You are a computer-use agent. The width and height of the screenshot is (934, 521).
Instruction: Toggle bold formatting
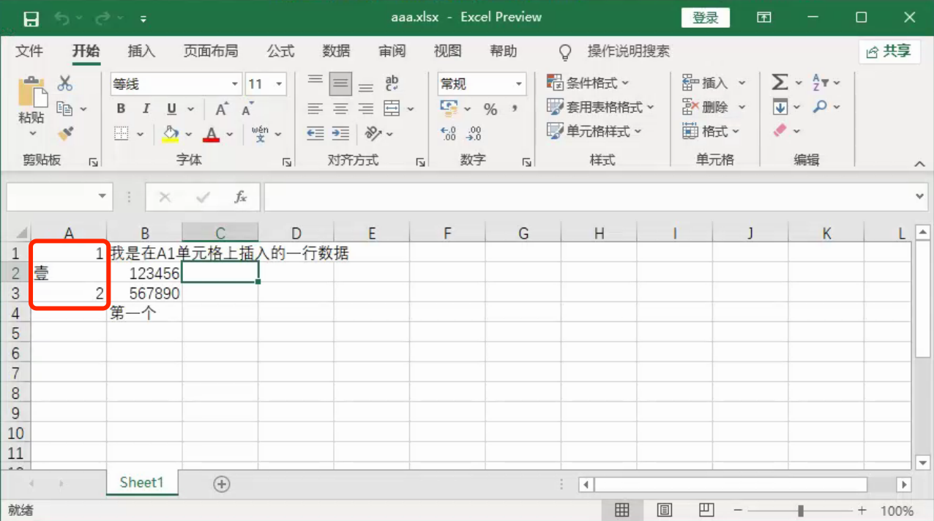click(x=121, y=109)
